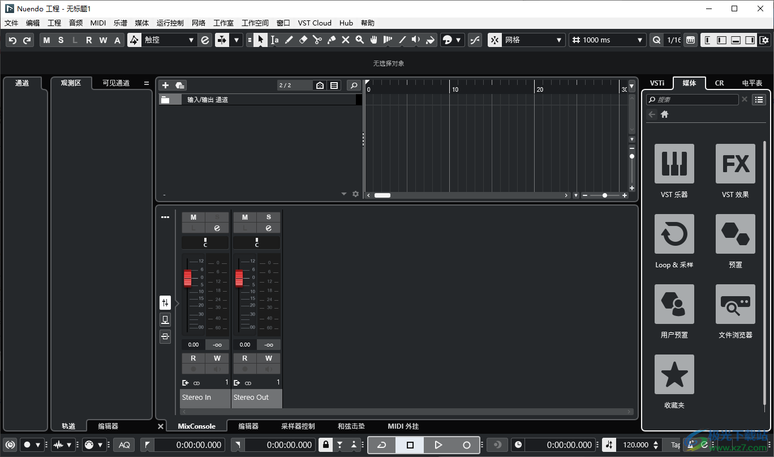
Task: Open the 收藏夹 favorites star tile
Action: (674, 374)
